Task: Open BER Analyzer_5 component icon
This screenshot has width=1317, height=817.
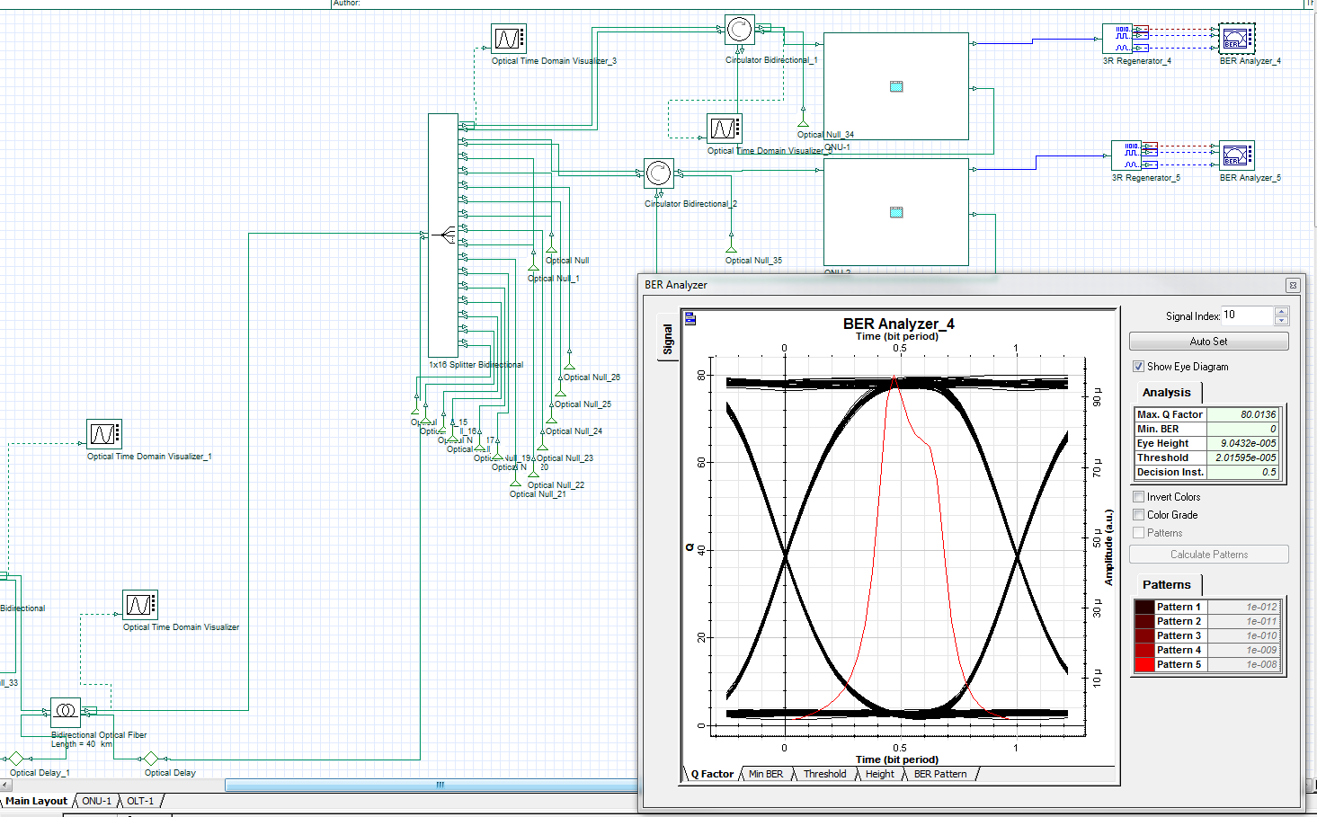Action: coord(1236,155)
